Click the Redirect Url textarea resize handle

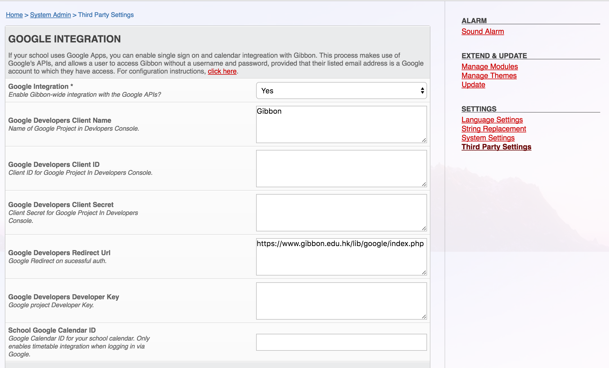click(424, 273)
